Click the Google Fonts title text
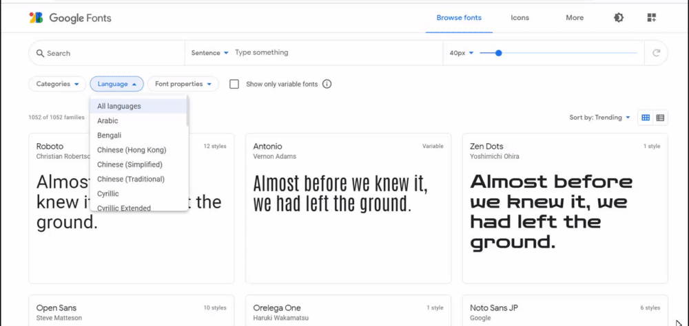 click(x=80, y=18)
